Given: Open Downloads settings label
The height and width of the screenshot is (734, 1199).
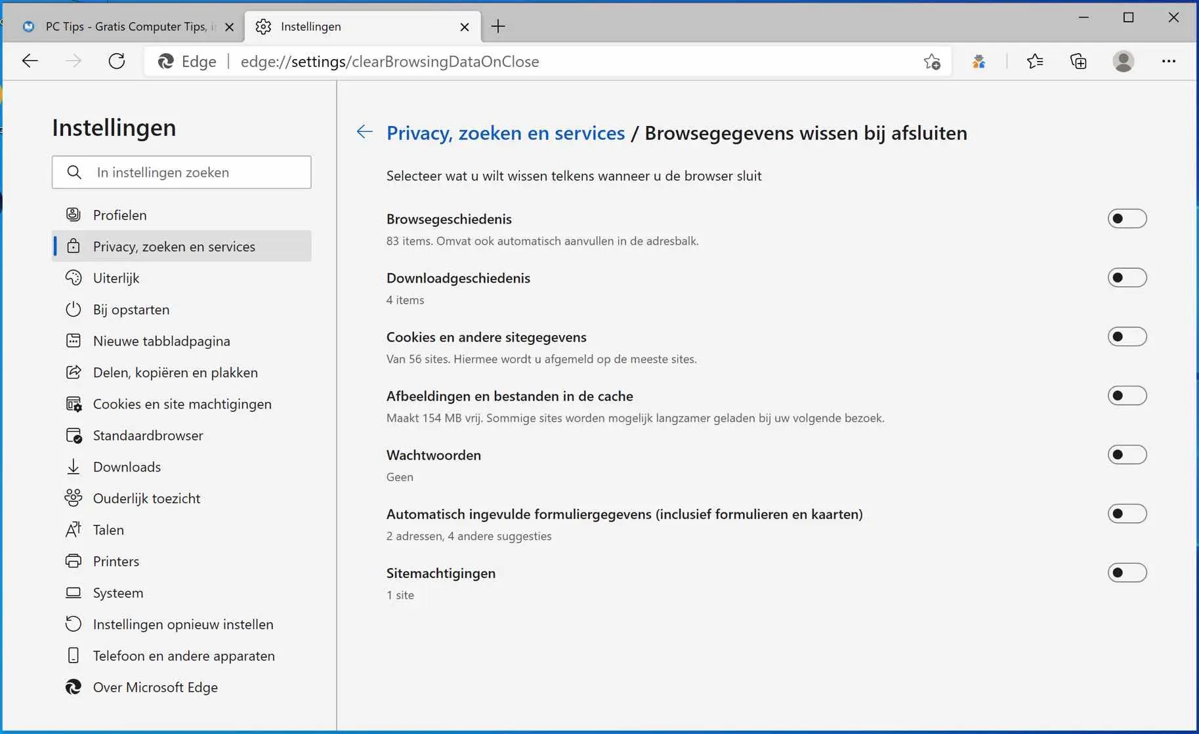Looking at the screenshot, I should 127,467.
